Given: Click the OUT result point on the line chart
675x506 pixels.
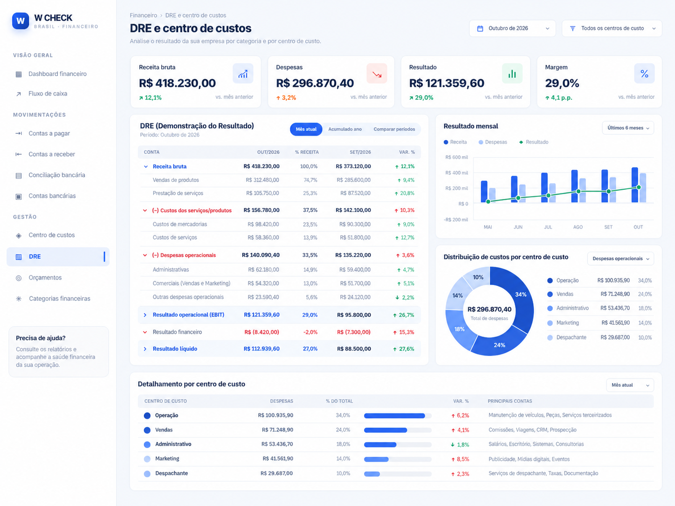Looking at the screenshot, I should click(639, 187).
